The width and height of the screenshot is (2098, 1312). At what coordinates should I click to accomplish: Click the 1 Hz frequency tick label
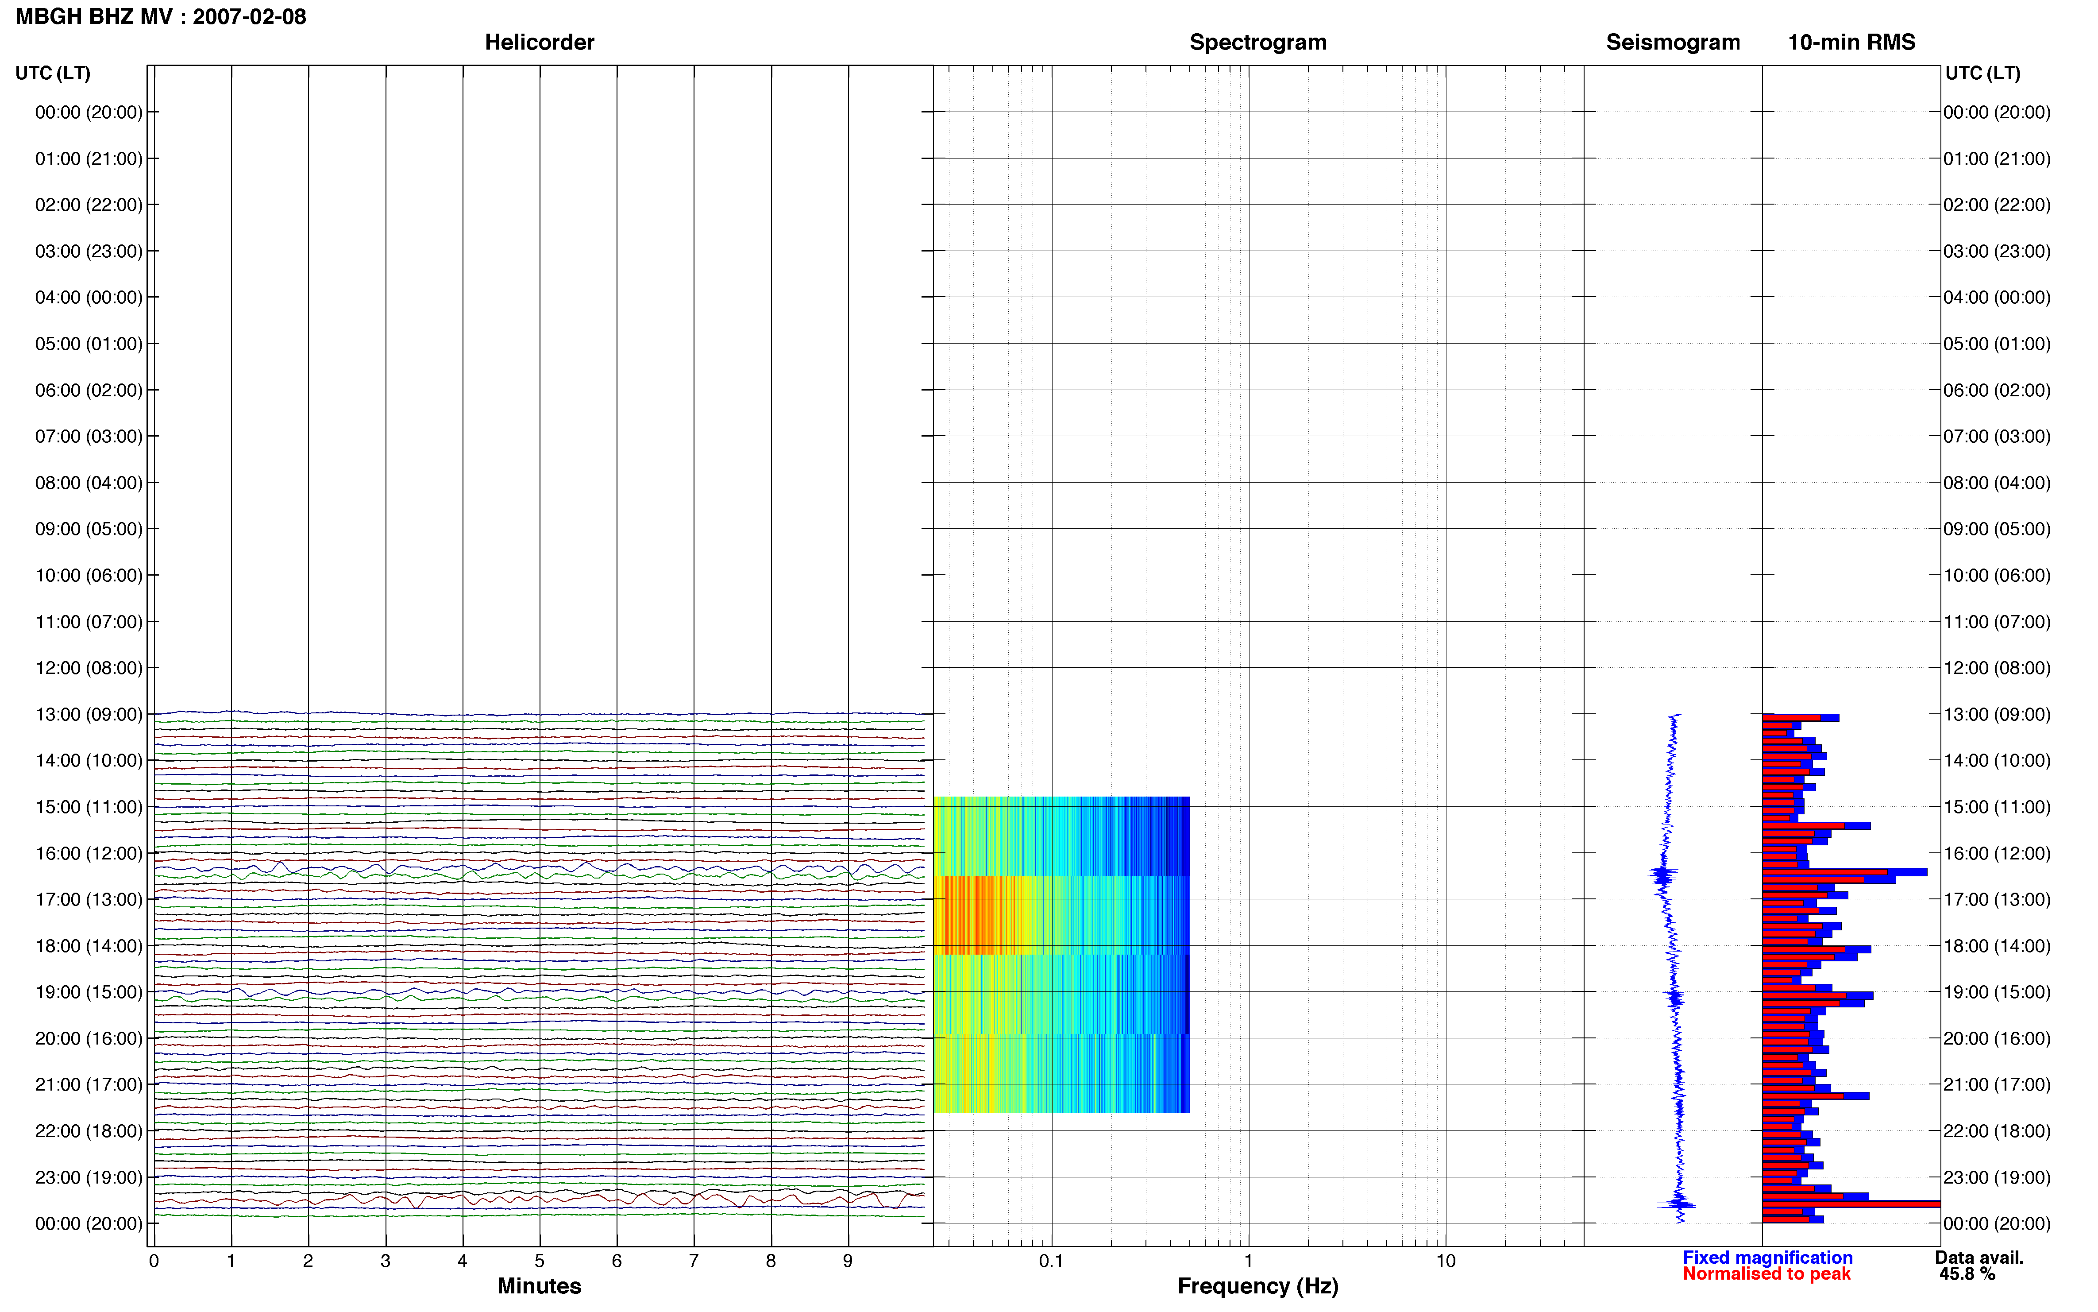1248,1261
